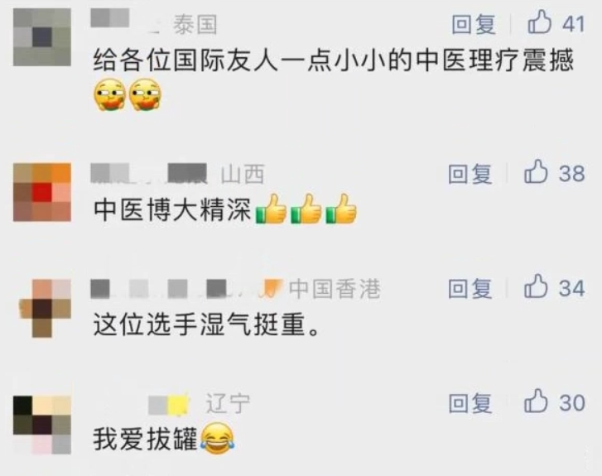Open username of the 山西 commenter
Image resolution: width=602 pixels, height=476 pixels.
pyautogui.click(x=149, y=173)
